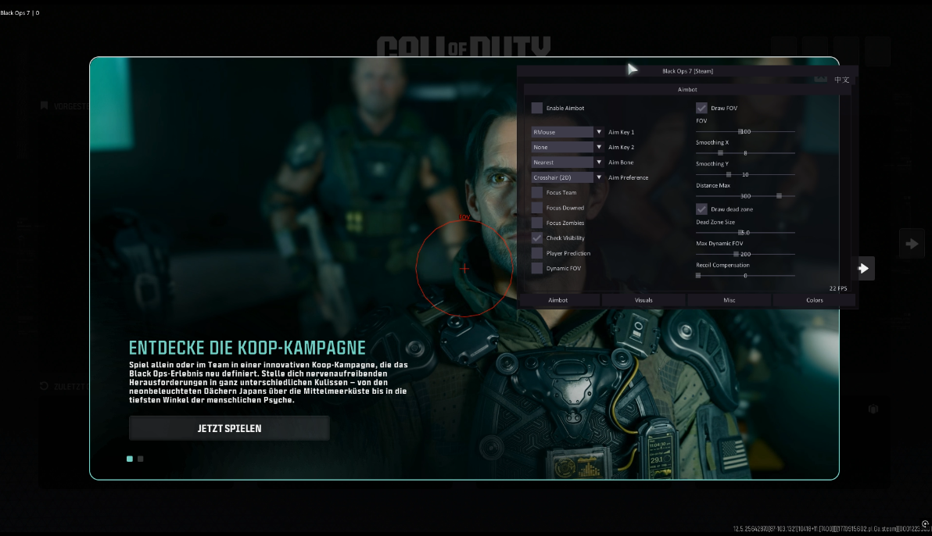Toggle the Focus Zombies option

537,223
